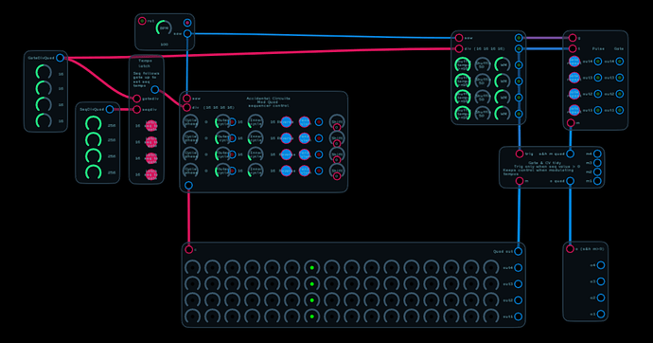The width and height of the screenshot is (653, 343).
Task: Click the GateDivQuad output port
Action: (60, 58)
